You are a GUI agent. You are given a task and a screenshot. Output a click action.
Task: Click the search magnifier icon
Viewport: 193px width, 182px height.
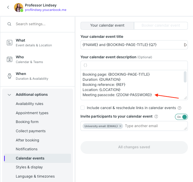(9, 24)
